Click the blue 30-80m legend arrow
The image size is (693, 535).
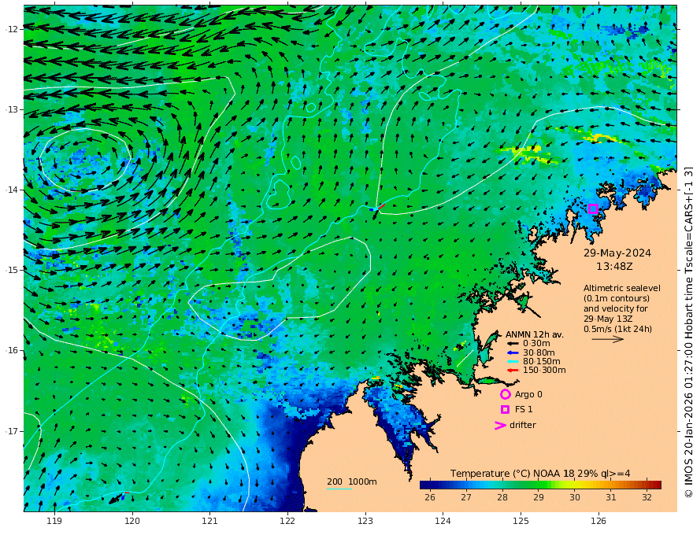[513, 352]
